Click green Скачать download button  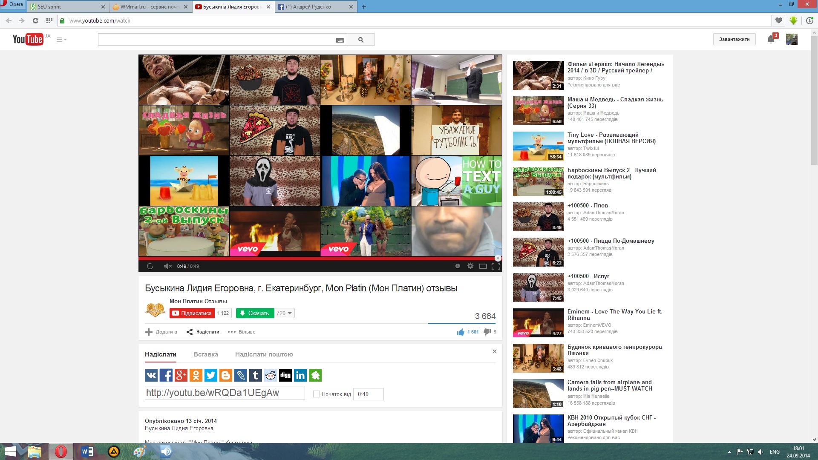click(x=255, y=313)
